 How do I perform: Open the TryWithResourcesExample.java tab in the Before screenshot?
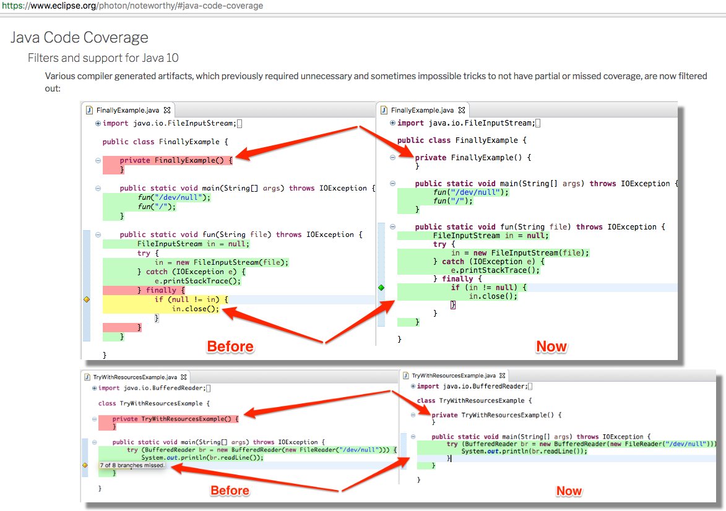point(135,377)
